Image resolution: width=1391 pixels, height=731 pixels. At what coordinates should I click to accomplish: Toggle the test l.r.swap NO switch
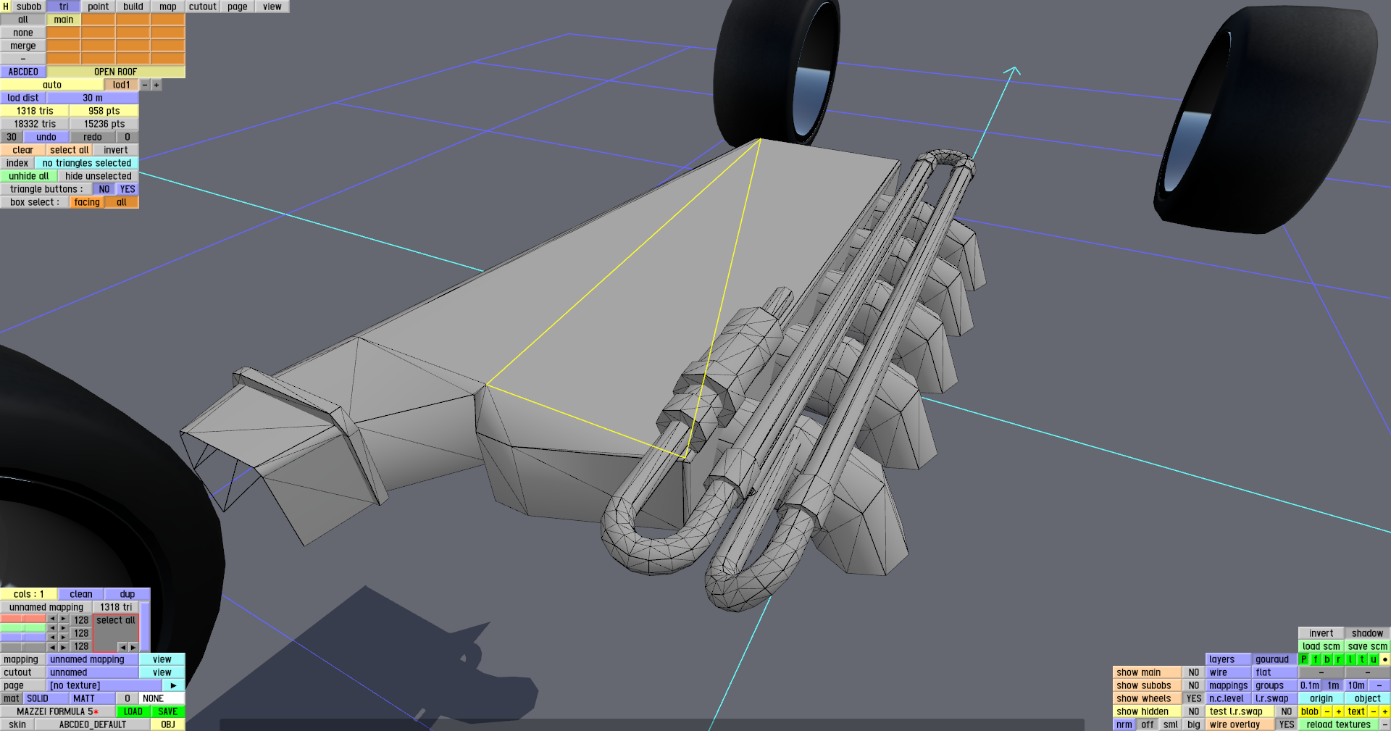click(x=1287, y=711)
